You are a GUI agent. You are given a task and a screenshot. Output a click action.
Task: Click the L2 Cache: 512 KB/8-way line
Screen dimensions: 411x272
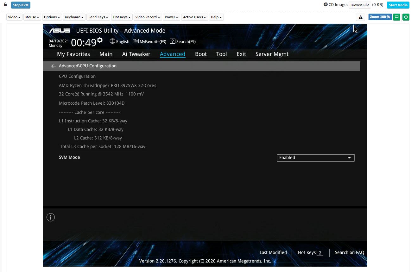point(98,138)
